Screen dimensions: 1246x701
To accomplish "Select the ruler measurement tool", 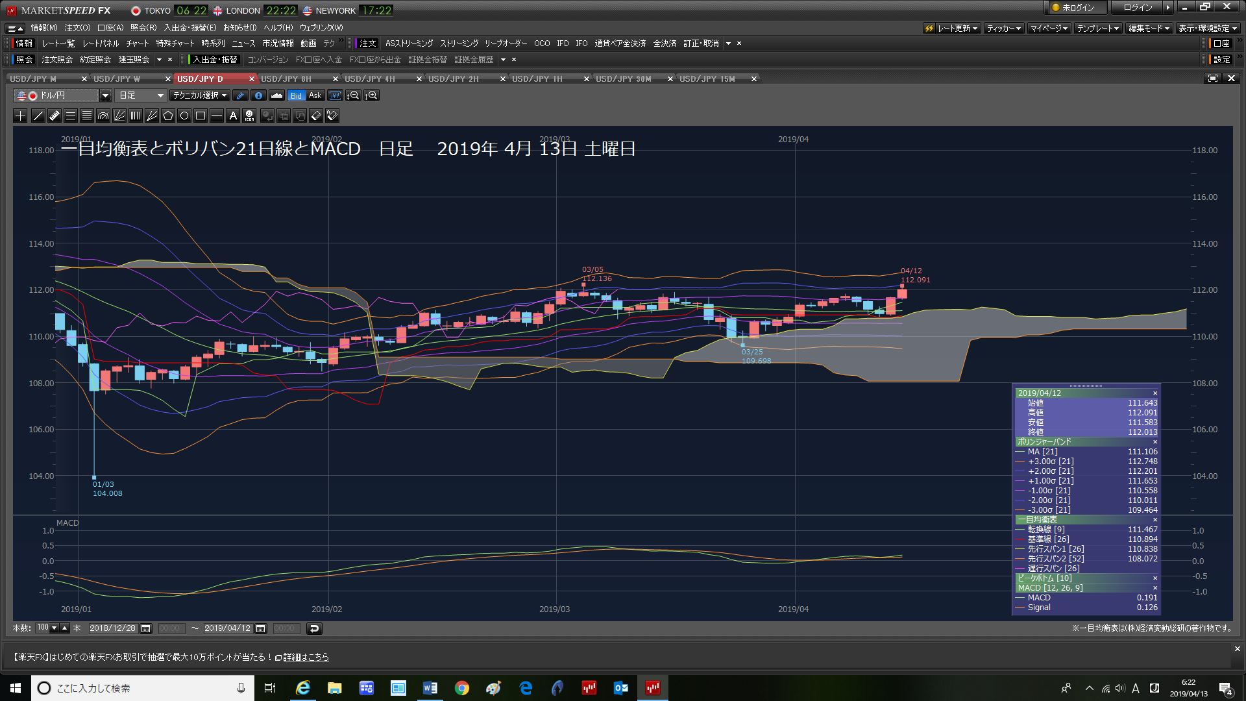I will coord(54,116).
